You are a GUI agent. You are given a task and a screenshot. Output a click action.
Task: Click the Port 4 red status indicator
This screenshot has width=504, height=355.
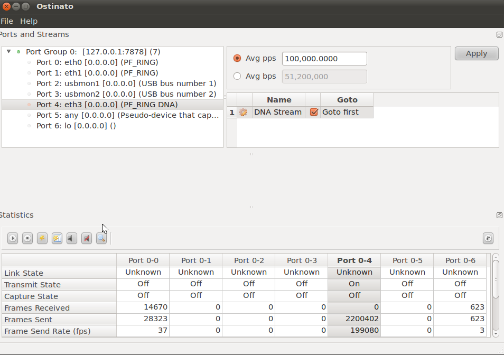[x=29, y=105]
